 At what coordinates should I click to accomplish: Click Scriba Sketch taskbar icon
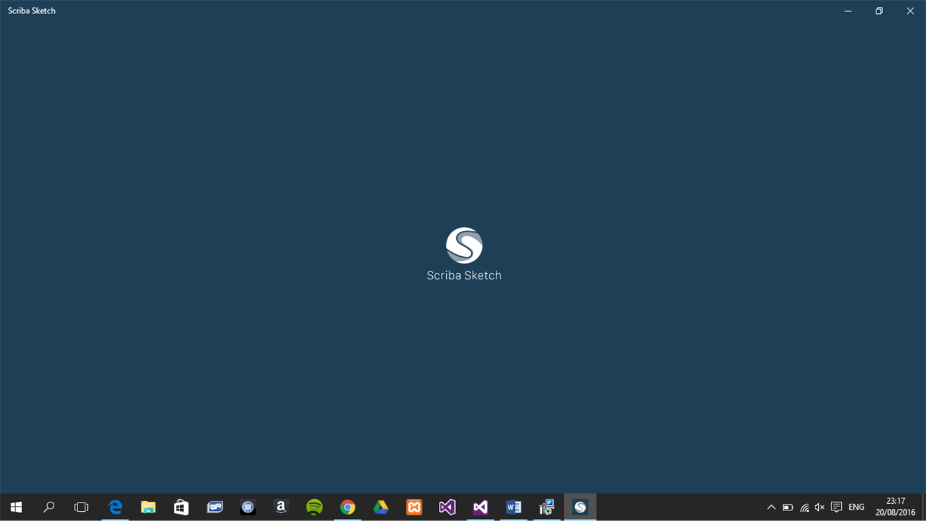(580, 507)
